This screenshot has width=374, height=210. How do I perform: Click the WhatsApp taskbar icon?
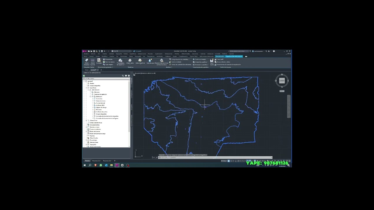click(x=101, y=165)
